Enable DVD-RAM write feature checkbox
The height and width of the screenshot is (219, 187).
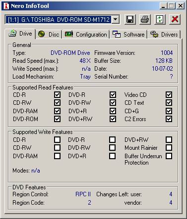point(57,156)
